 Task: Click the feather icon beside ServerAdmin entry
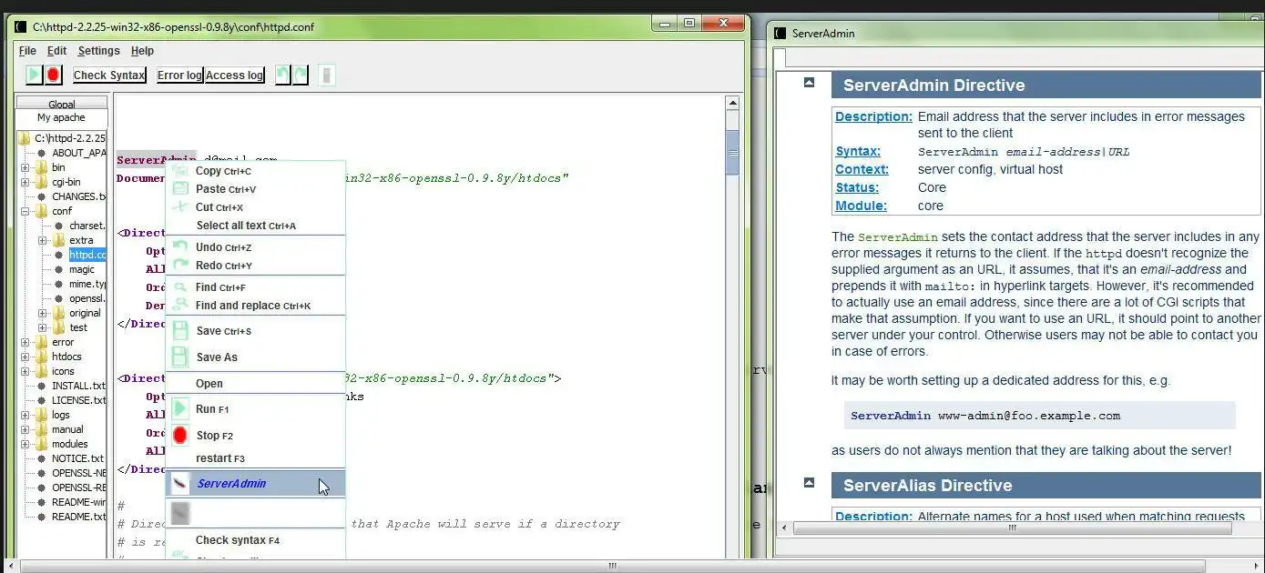[180, 483]
